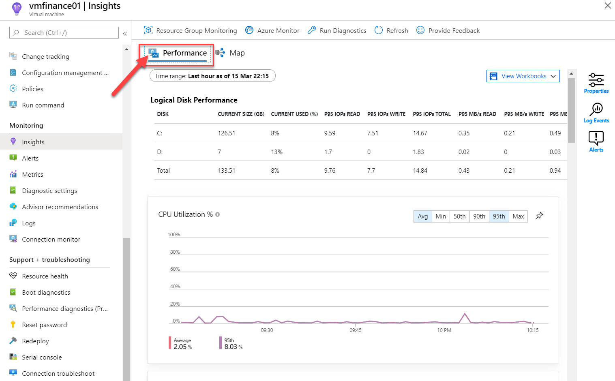Sort by P95 IOPs TOTAL column

click(432, 114)
